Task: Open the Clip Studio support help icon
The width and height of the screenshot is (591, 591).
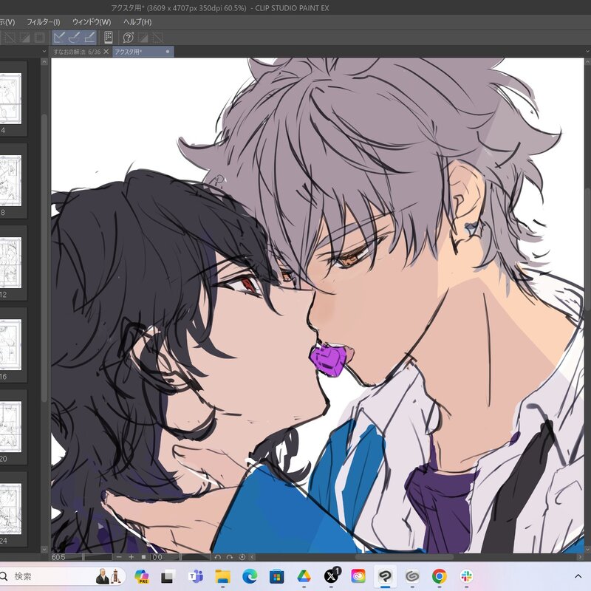Action: click(x=128, y=38)
